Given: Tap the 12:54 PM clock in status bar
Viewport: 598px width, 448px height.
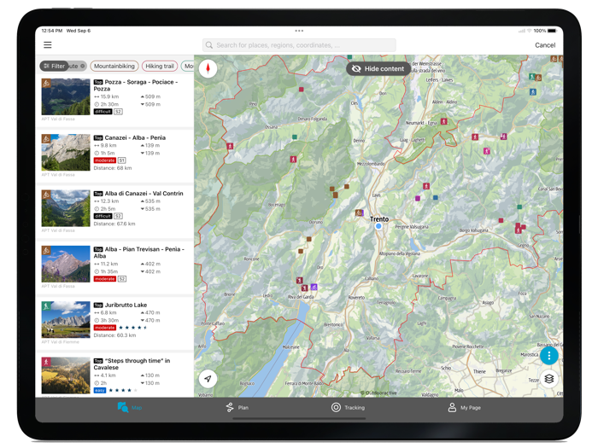Looking at the screenshot, I should click(52, 31).
